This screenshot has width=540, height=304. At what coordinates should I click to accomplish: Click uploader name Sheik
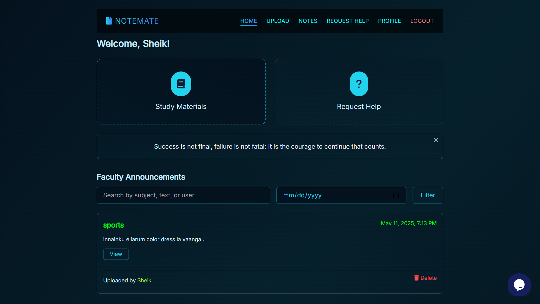coord(144,281)
